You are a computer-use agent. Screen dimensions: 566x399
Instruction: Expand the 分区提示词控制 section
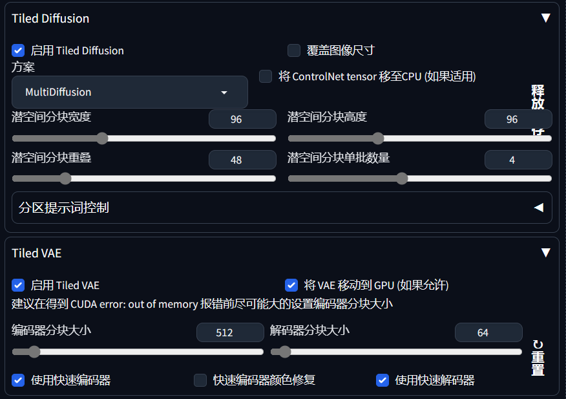point(538,208)
